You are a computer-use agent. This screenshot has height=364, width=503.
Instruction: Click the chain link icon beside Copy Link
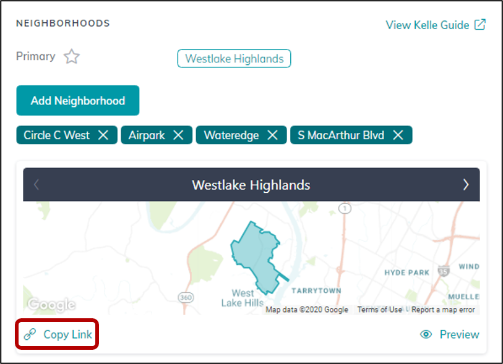click(x=30, y=334)
